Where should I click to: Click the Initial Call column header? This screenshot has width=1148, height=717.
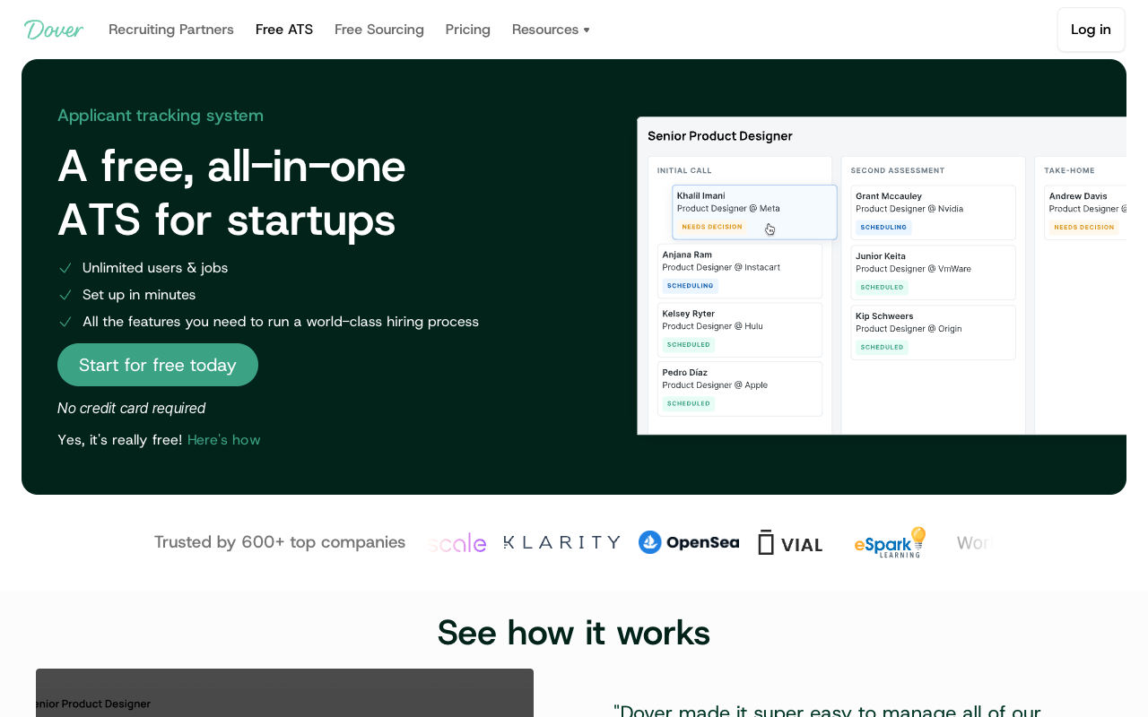(684, 170)
